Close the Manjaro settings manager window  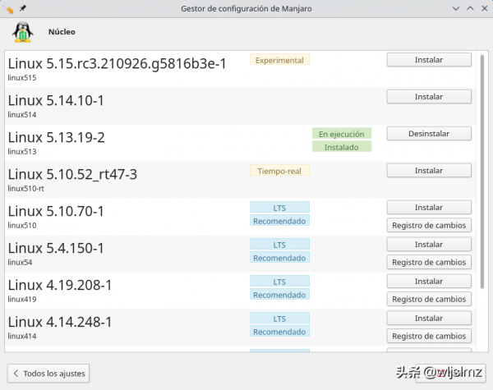click(x=483, y=8)
